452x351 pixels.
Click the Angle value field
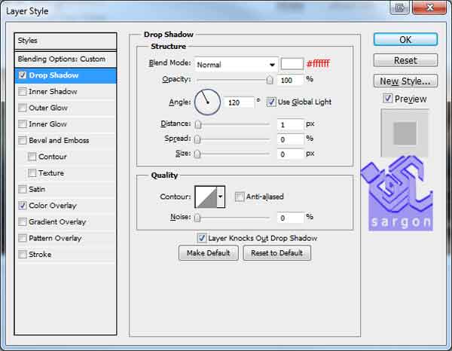(x=239, y=102)
